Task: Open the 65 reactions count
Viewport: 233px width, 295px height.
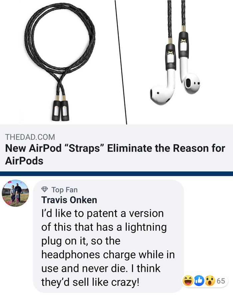Action: coord(221,281)
